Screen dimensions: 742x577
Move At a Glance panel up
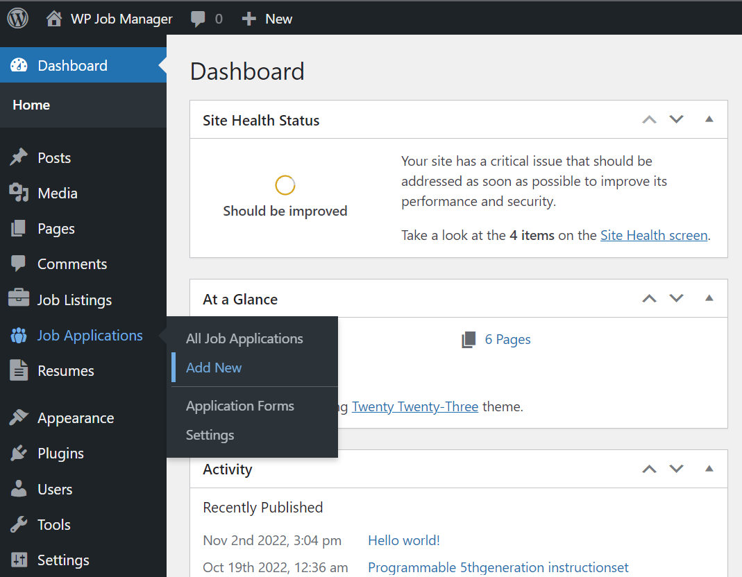click(649, 298)
